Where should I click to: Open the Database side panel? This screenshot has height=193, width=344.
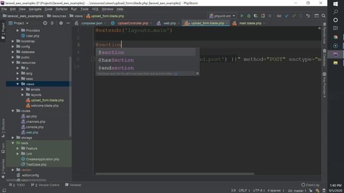pos(324,58)
